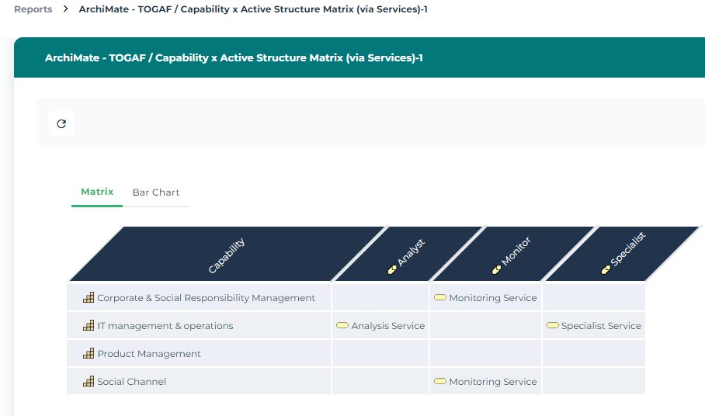Viewport: 705px width, 416px height.
Task: Click the Specialist column header text
Action: 628,249
